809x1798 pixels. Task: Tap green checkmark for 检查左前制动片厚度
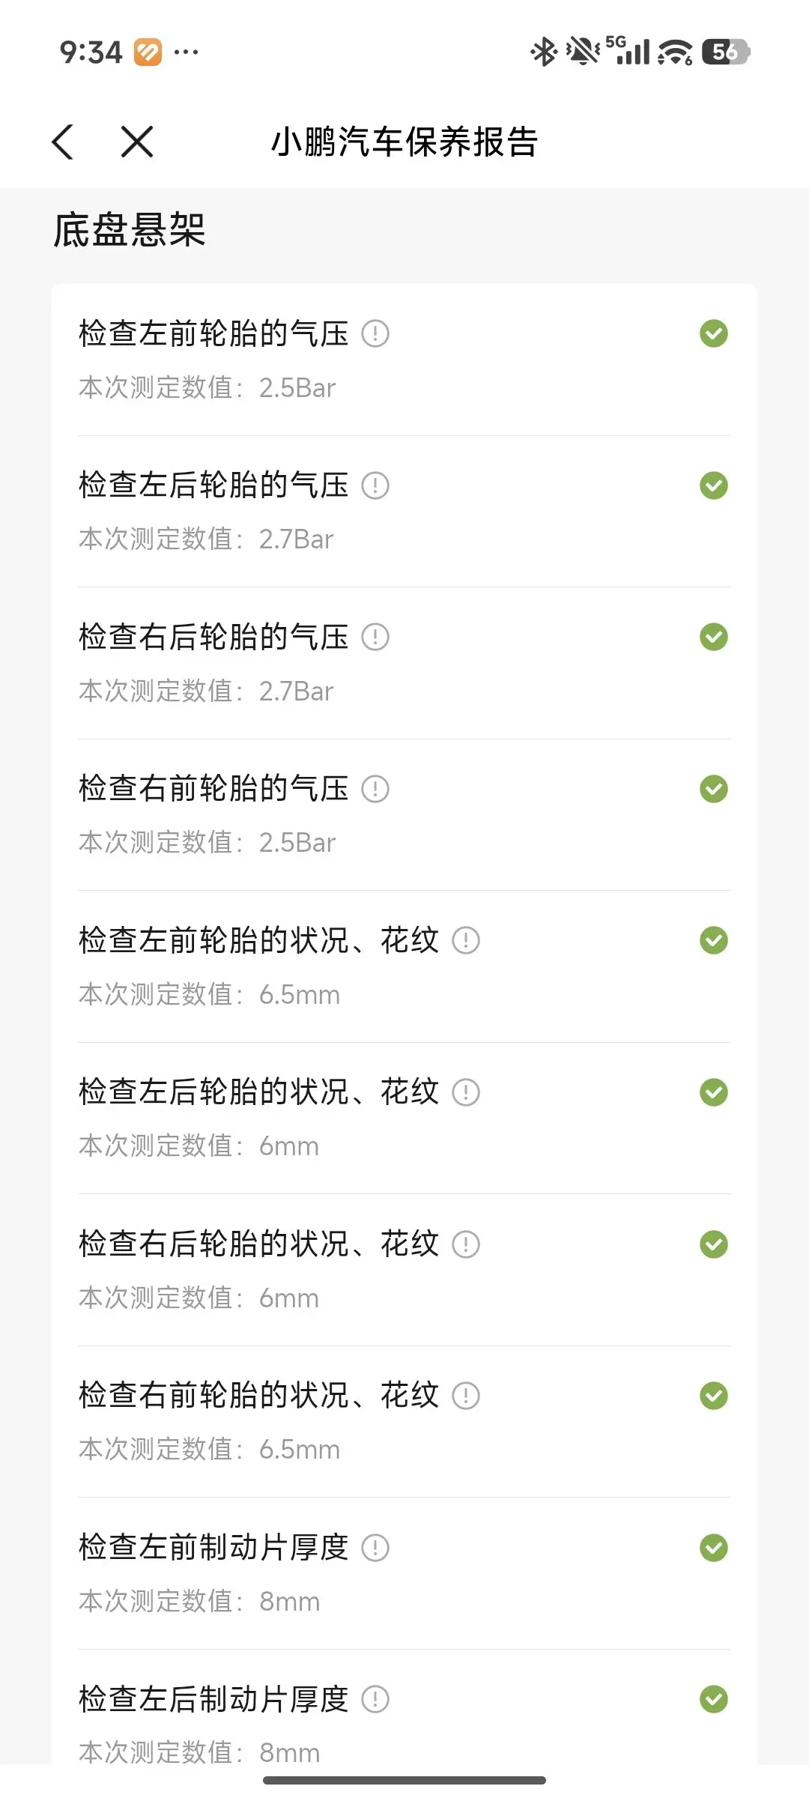pyautogui.click(x=713, y=1548)
